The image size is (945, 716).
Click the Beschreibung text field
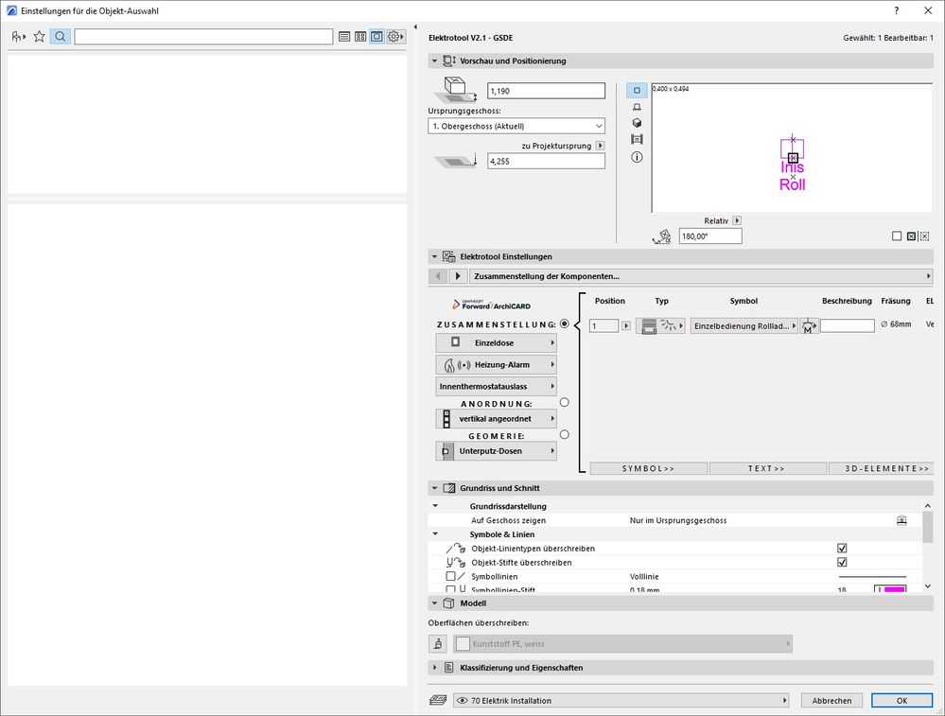tap(847, 326)
